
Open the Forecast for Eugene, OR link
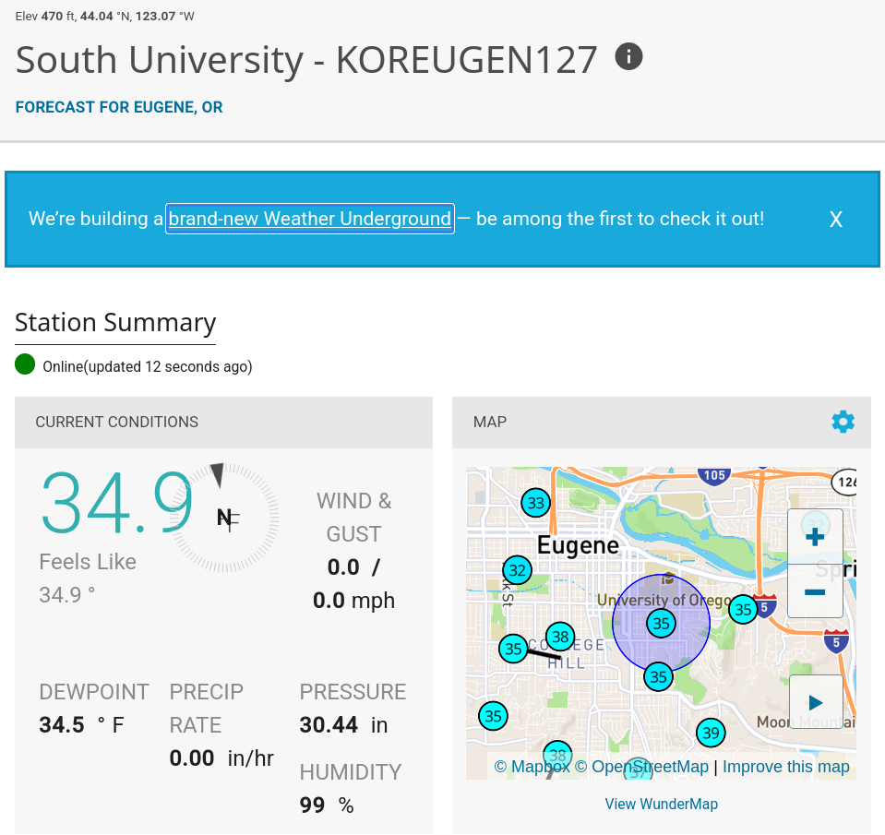click(119, 107)
